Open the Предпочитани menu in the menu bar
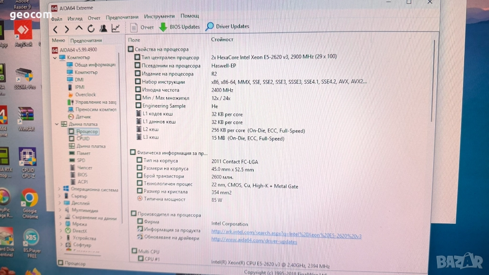 pyautogui.click(x=122, y=17)
